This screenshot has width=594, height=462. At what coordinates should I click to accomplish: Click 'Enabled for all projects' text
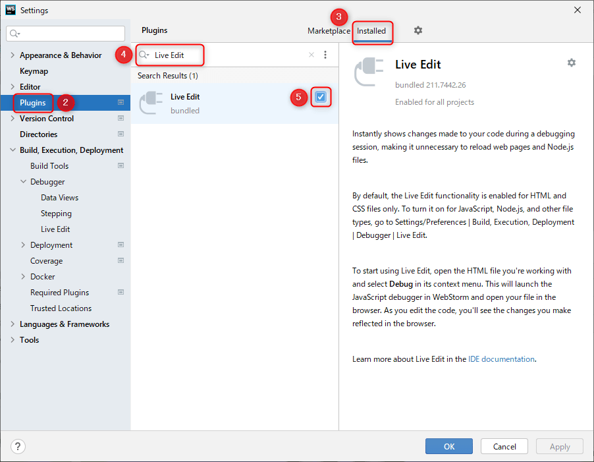tap(435, 102)
